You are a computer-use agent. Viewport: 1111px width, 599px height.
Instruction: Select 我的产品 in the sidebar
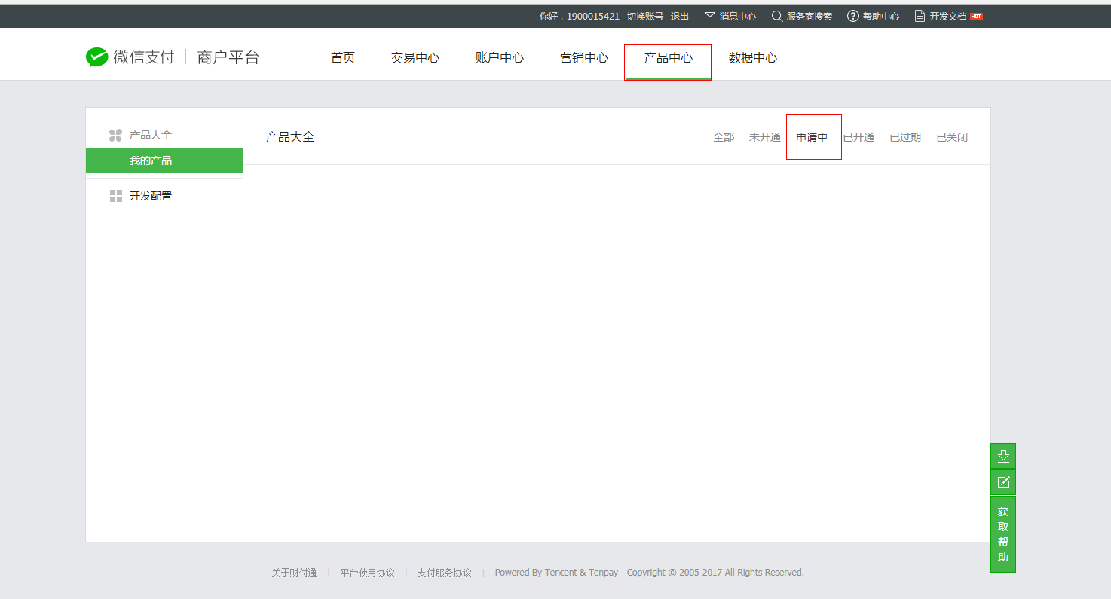coord(164,160)
